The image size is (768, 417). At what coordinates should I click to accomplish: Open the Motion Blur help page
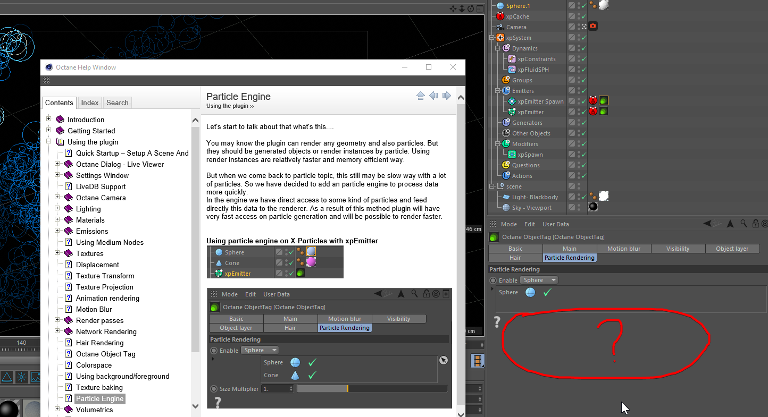[x=94, y=309]
